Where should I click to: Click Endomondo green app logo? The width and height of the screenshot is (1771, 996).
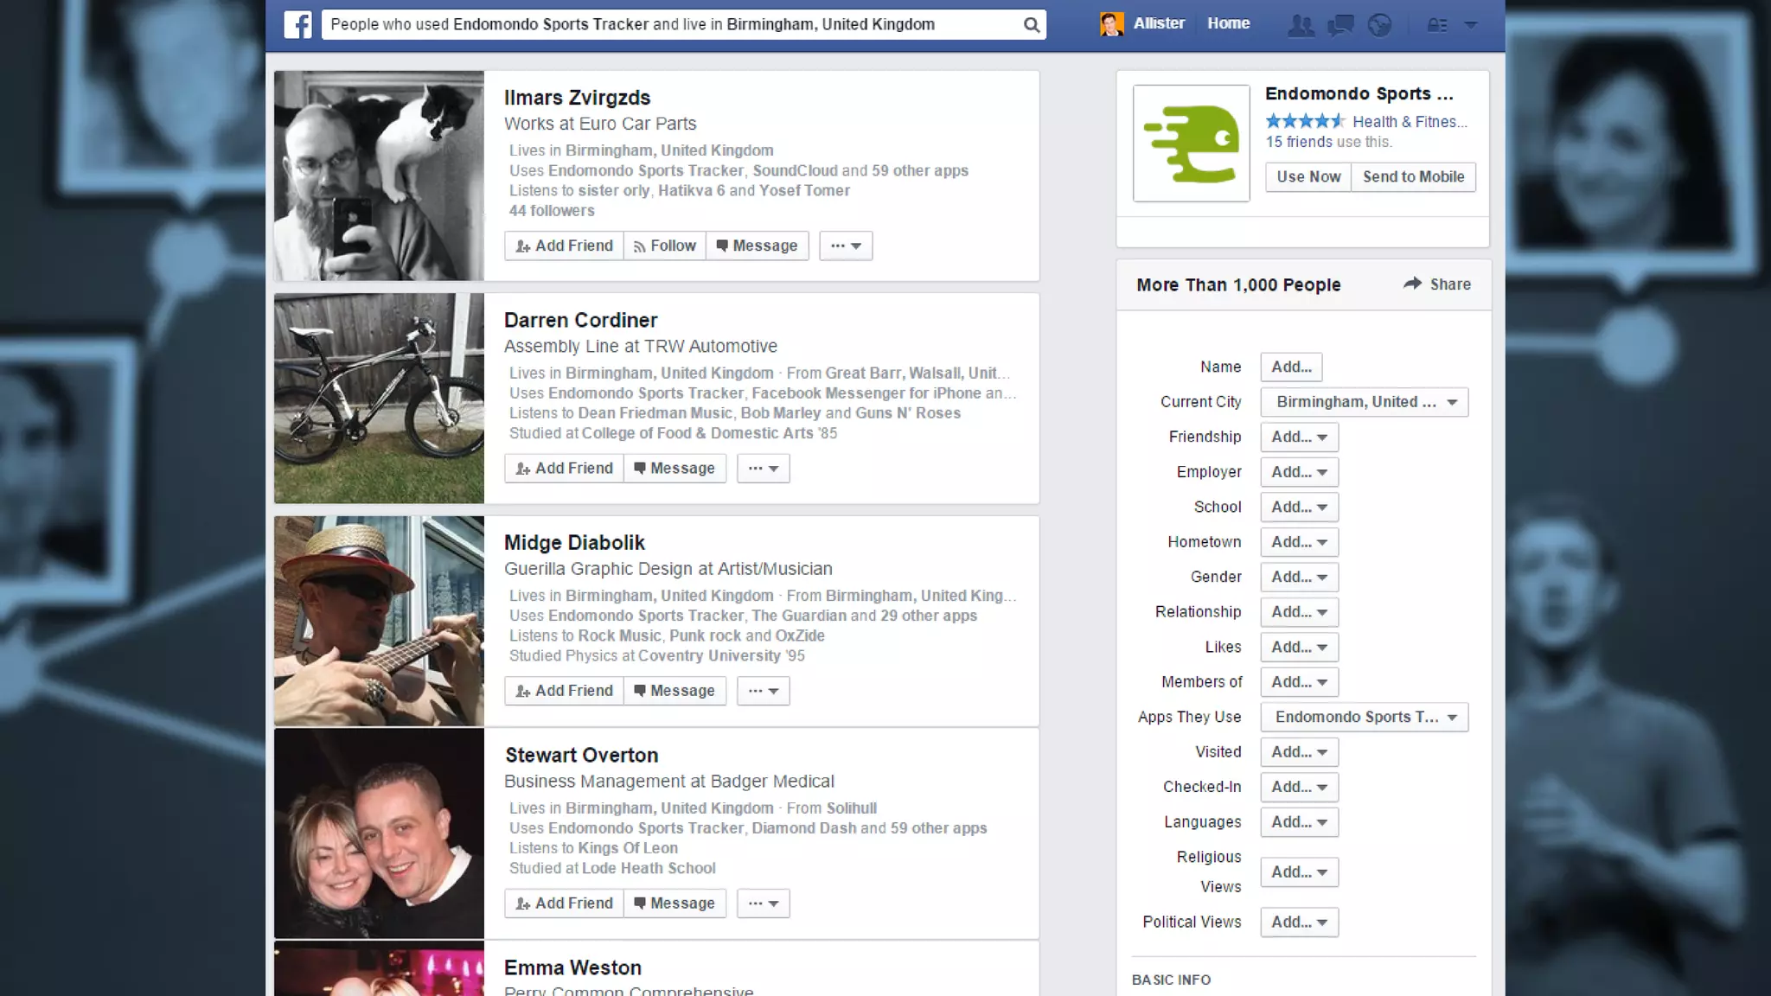pos(1191,144)
